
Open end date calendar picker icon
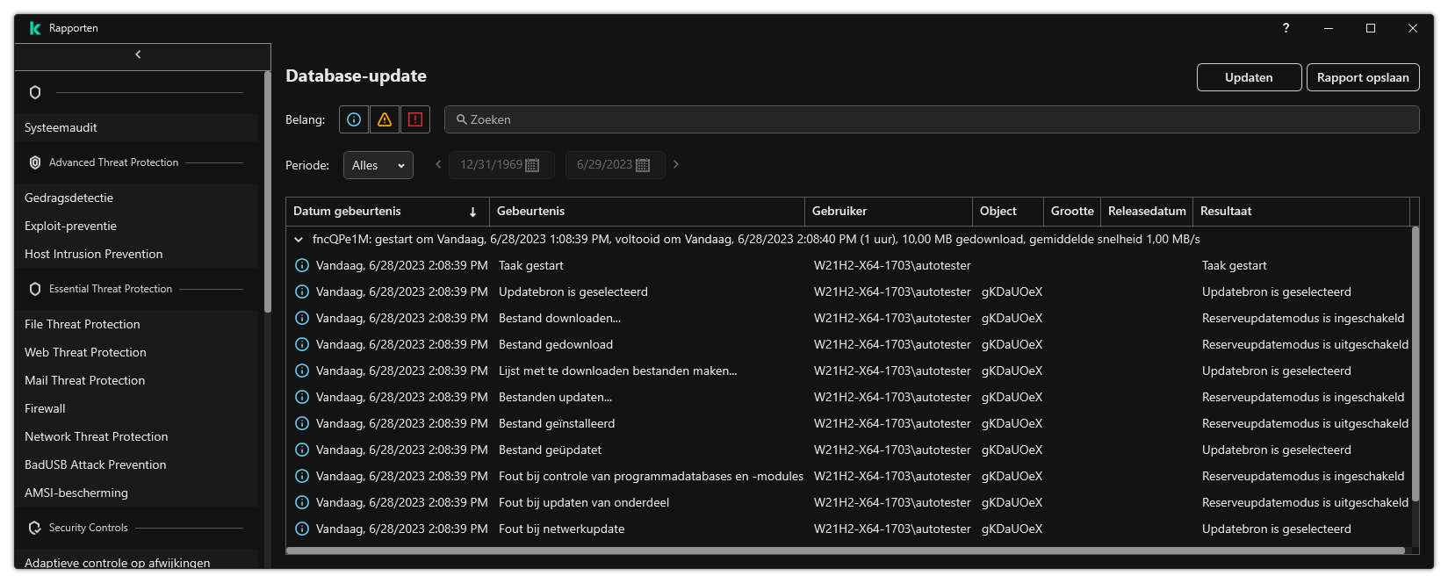tap(643, 165)
